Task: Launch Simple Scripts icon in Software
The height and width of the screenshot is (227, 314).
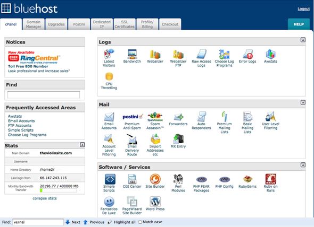Action: point(110,179)
